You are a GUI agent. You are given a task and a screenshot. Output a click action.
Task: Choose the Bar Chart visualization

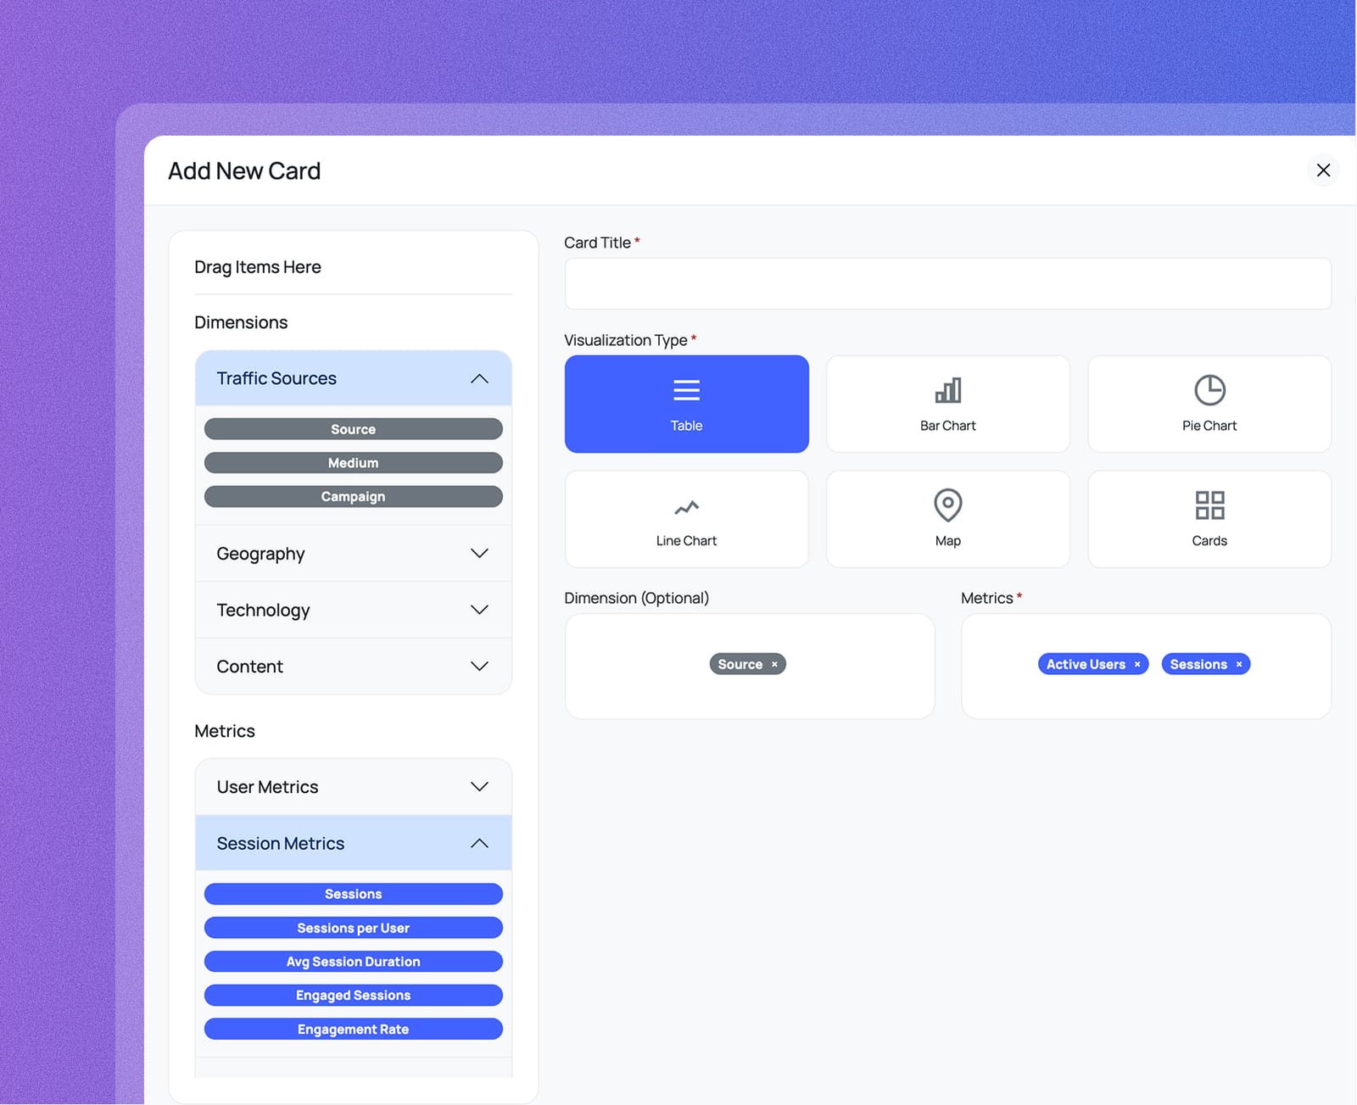(947, 404)
